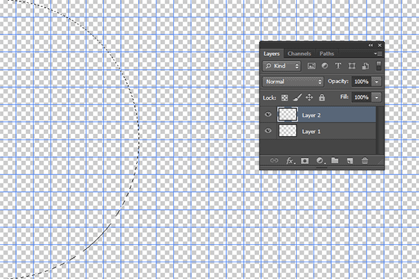
Task: Add a layer mask
Action: (x=305, y=160)
